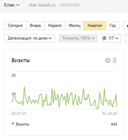Choose the Год period tab
The width and height of the screenshot is (128, 140).
coord(112,26)
